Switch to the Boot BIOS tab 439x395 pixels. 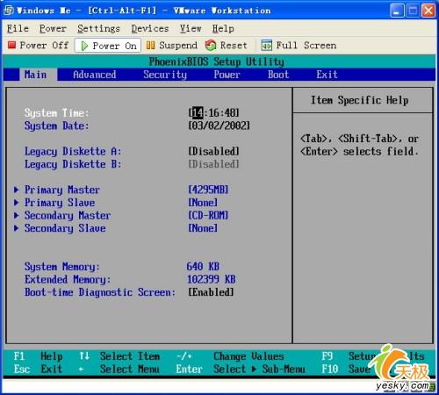[278, 75]
